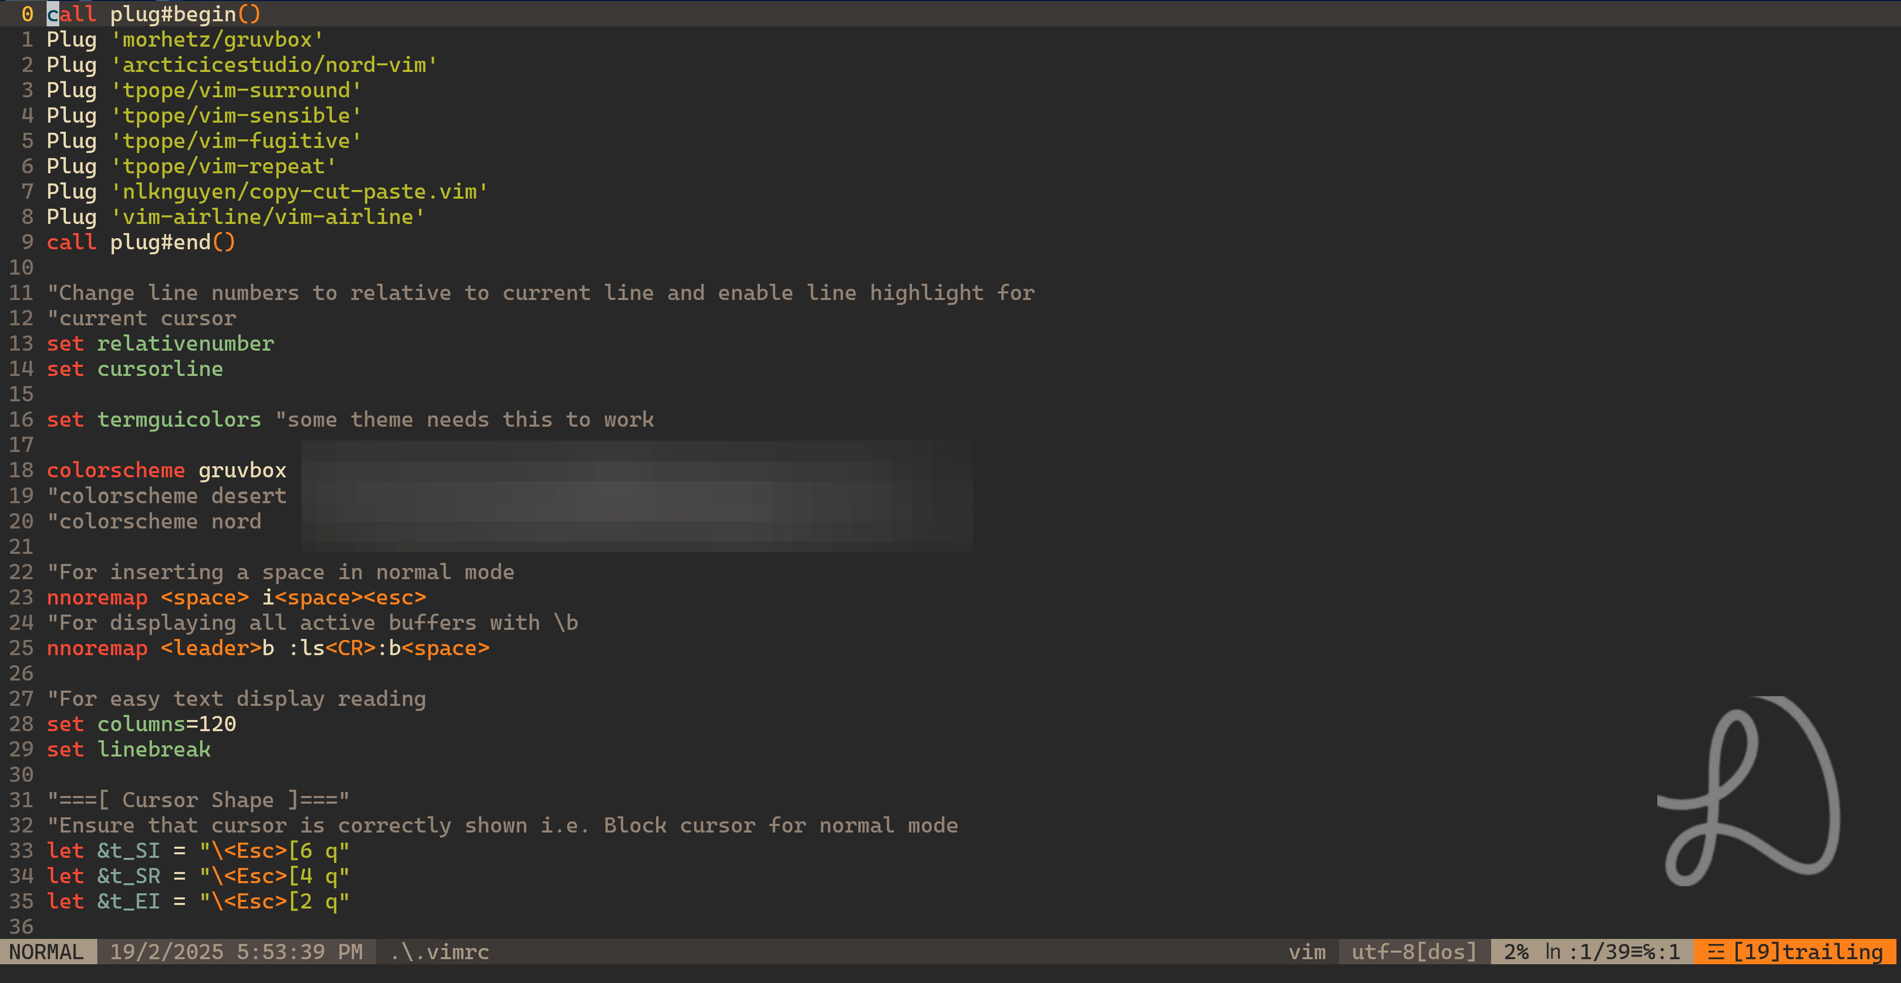Click the "set columns=120" line
Image resolution: width=1901 pixels, height=983 pixels.
tap(142, 724)
